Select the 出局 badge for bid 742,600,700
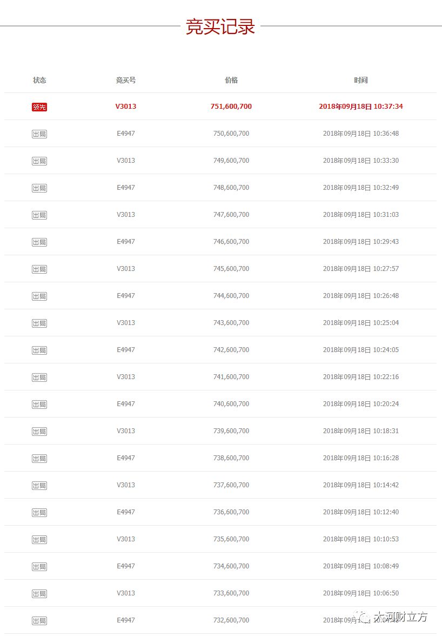This screenshot has height=636, width=442. (39, 350)
